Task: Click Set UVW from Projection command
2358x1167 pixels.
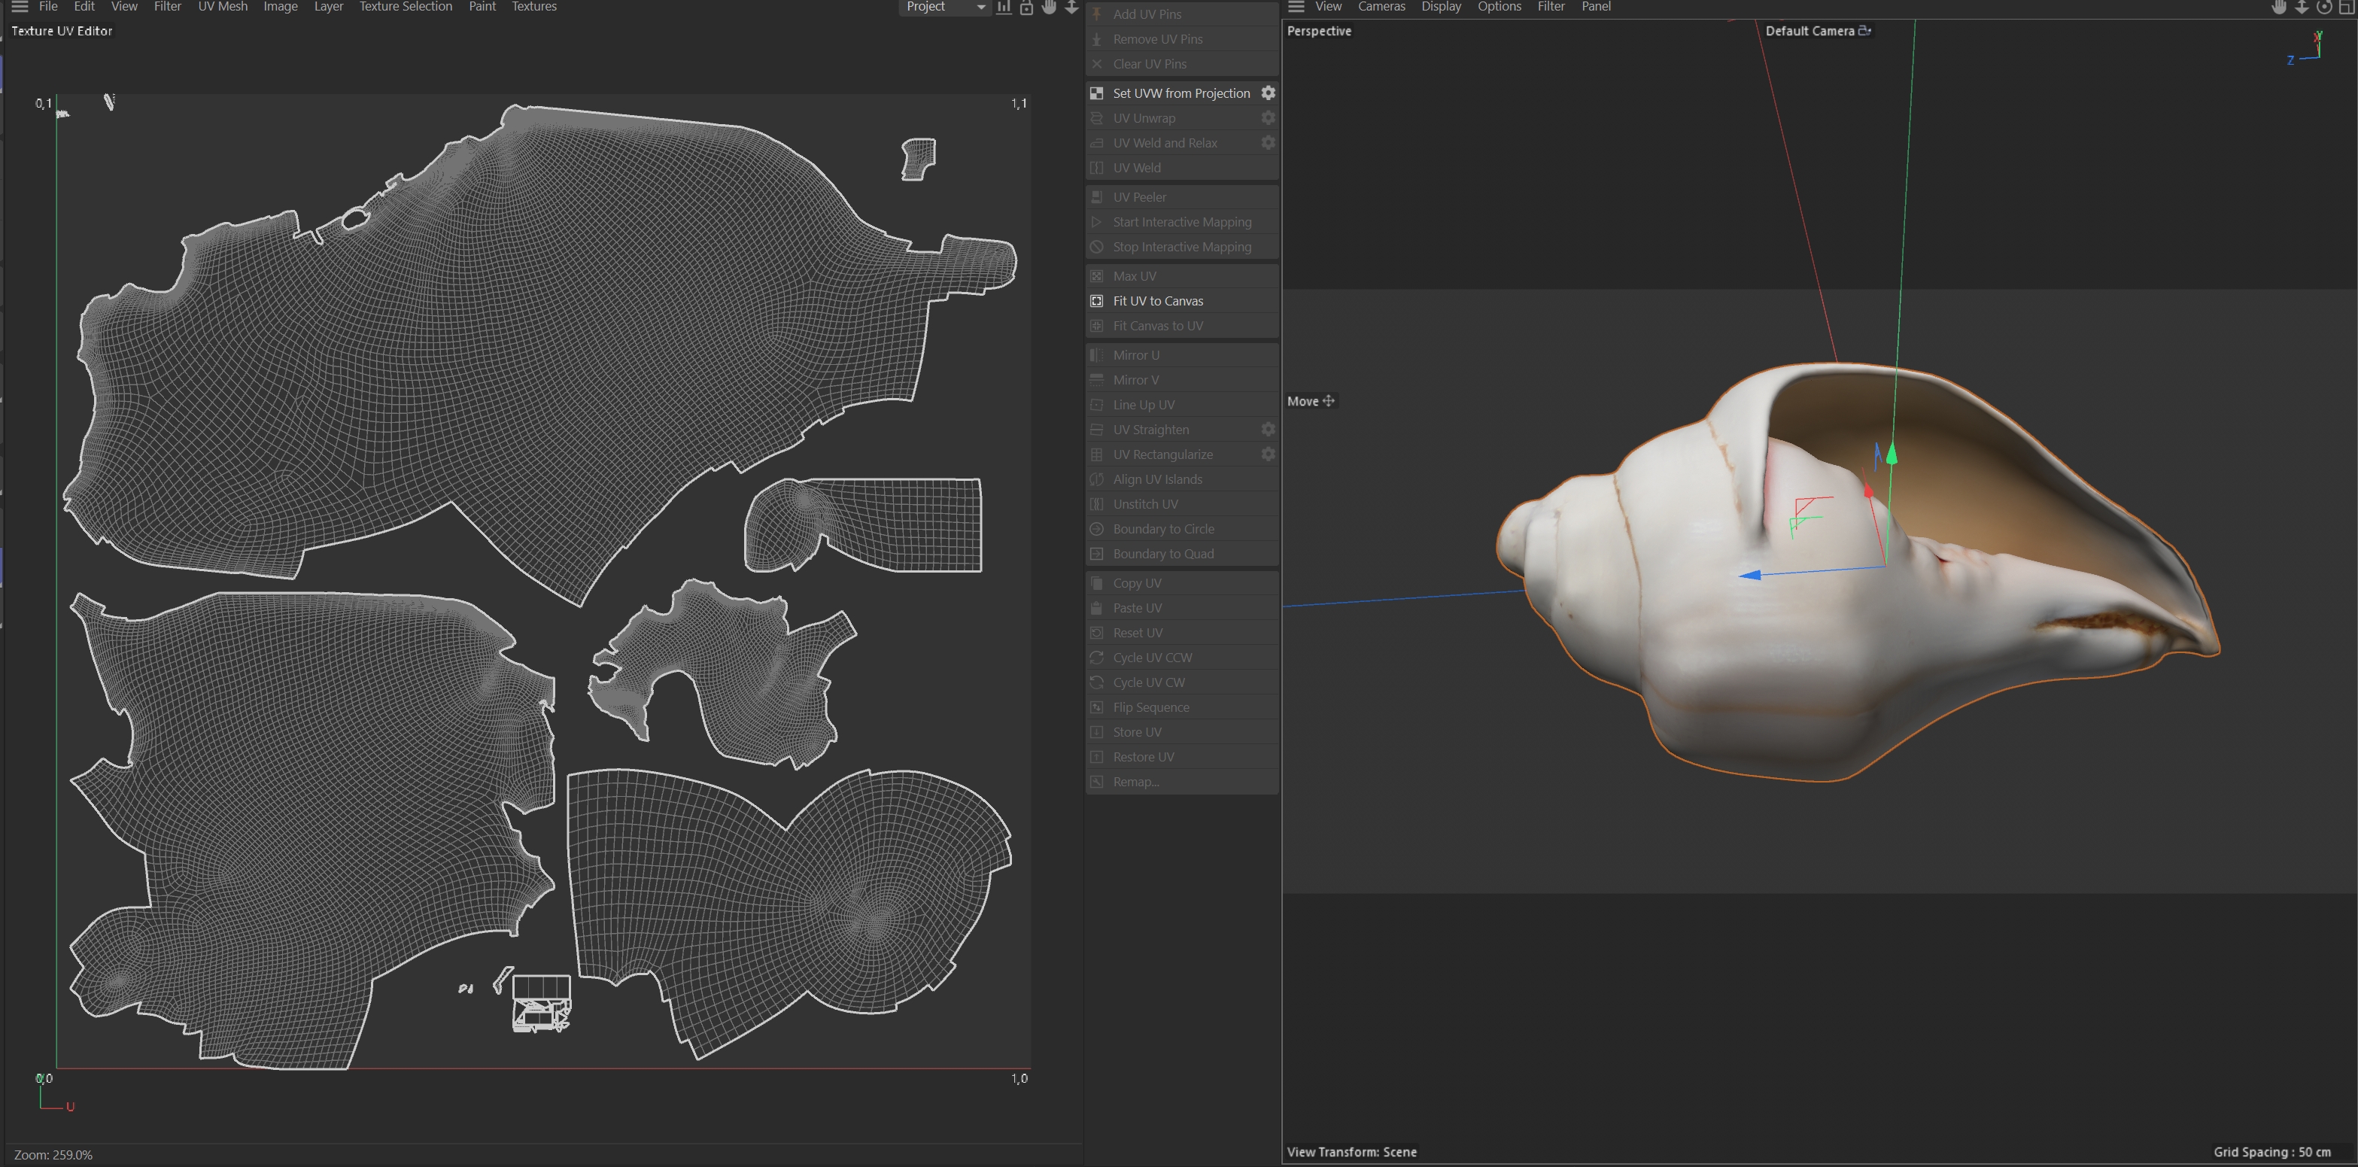Action: [1180, 93]
